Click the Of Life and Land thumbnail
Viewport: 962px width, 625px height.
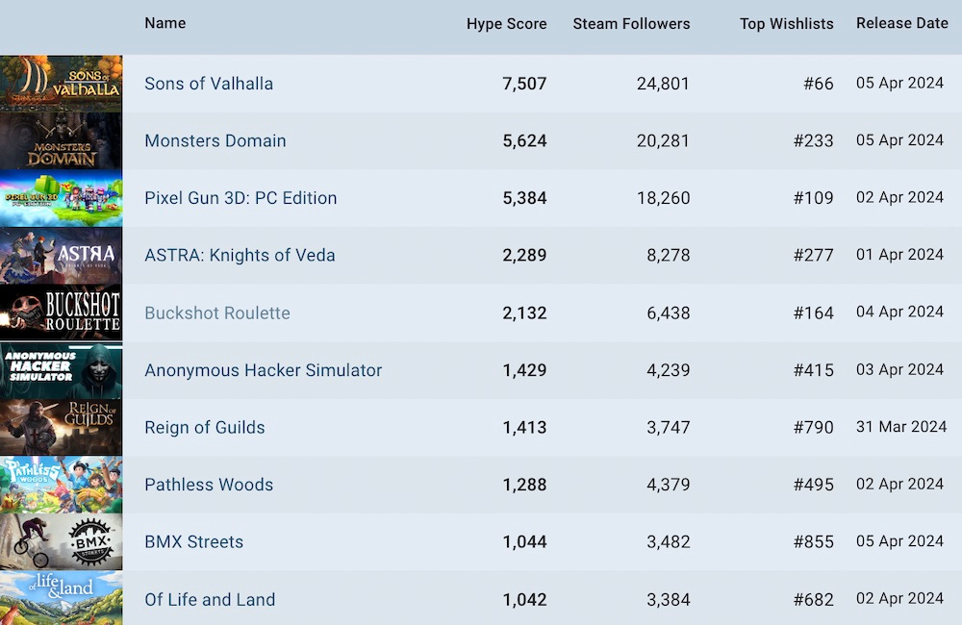[62, 598]
